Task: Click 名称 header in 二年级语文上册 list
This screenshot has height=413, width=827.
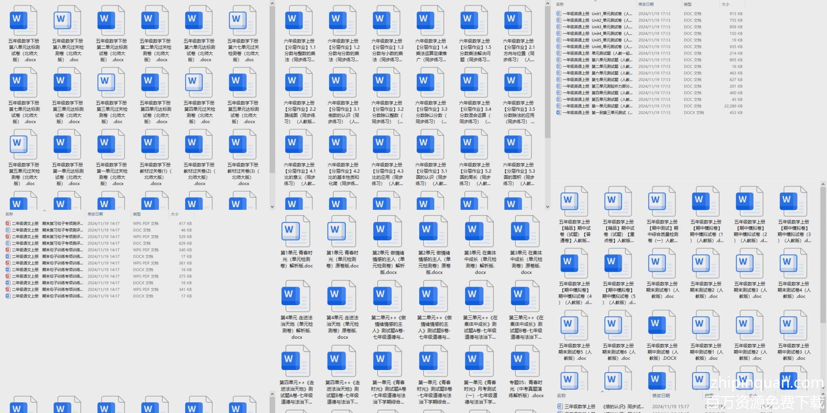Action: [9, 214]
